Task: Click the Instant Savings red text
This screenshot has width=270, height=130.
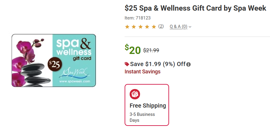Action: pos(142,72)
